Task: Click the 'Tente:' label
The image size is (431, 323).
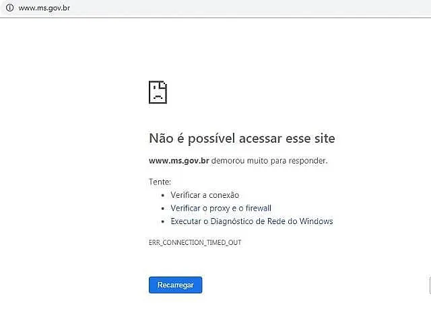Action: [x=160, y=182]
